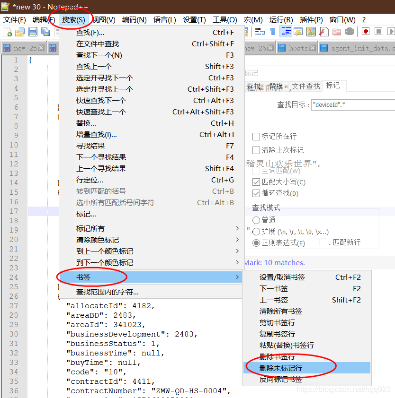
Task: Open the 工具(O) menu
Action: point(225,19)
